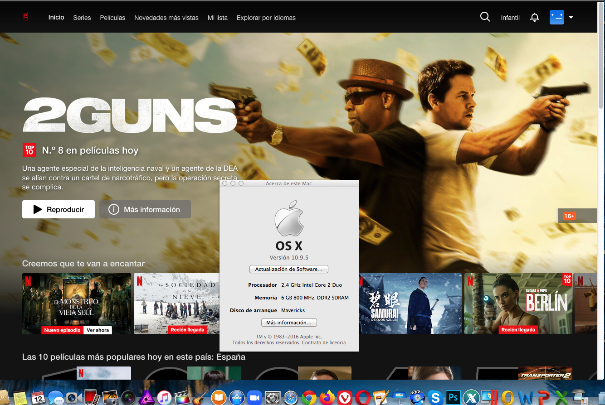Viewport: 605px width, 405px height.
Task: Launch iPhoto from the Dock
Action: click(x=110, y=397)
